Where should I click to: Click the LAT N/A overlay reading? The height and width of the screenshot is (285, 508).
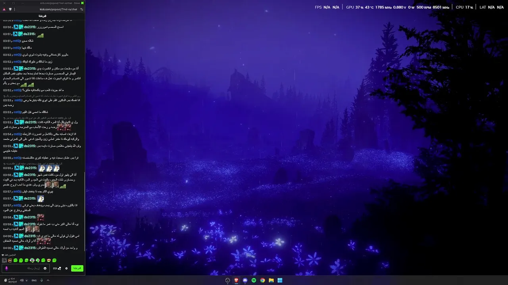pos(492,7)
